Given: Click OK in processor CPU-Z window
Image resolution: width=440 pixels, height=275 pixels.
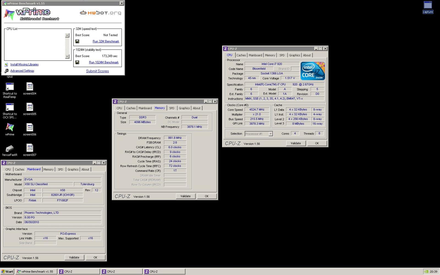Looking at the screenshot, I should pyautogui.click(x=317, y=143).
